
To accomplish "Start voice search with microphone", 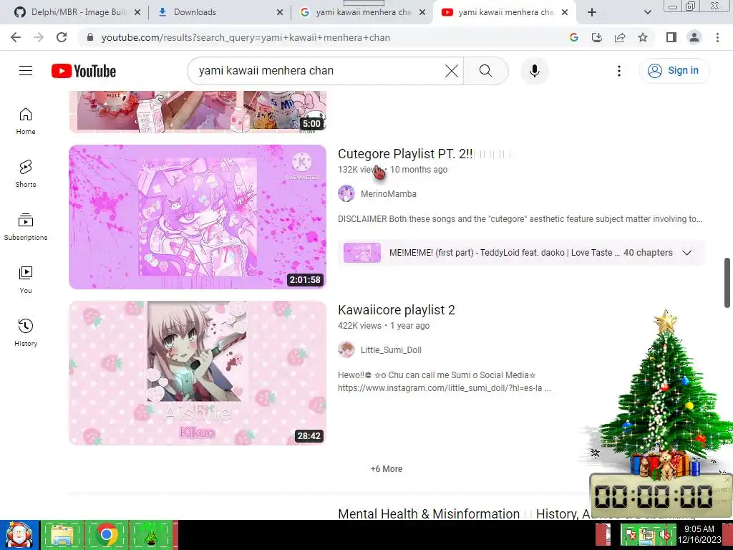I will coord(535,71).
